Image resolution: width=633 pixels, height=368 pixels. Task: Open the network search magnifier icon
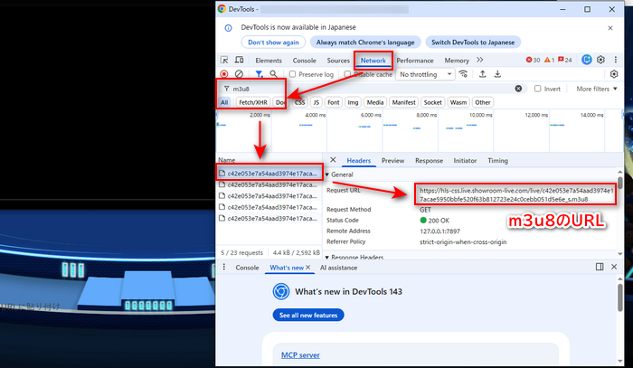(275, 74)
